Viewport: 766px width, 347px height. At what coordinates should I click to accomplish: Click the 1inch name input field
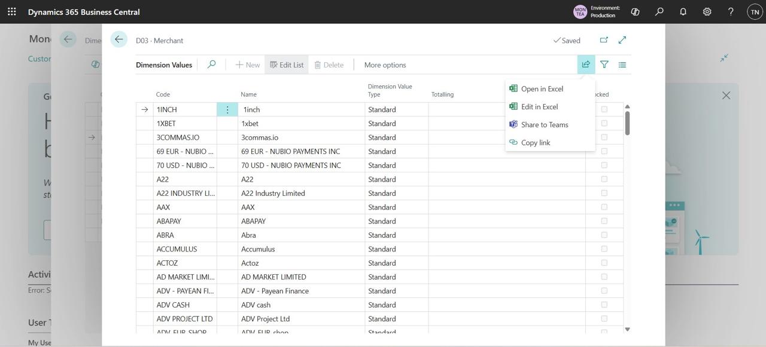pos(302,109)
